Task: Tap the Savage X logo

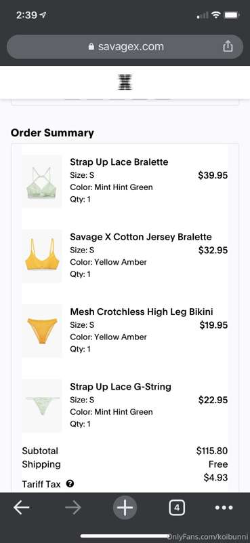Action: [125, 82]
